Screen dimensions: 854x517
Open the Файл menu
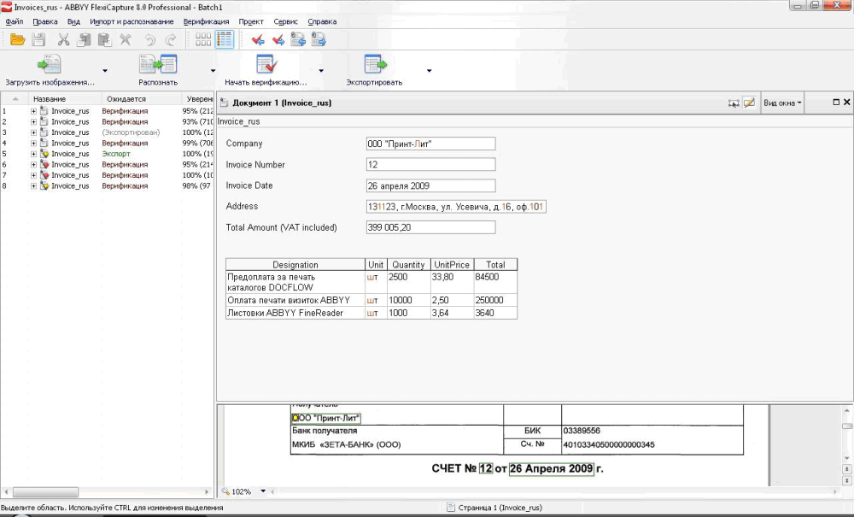[15, 22]
